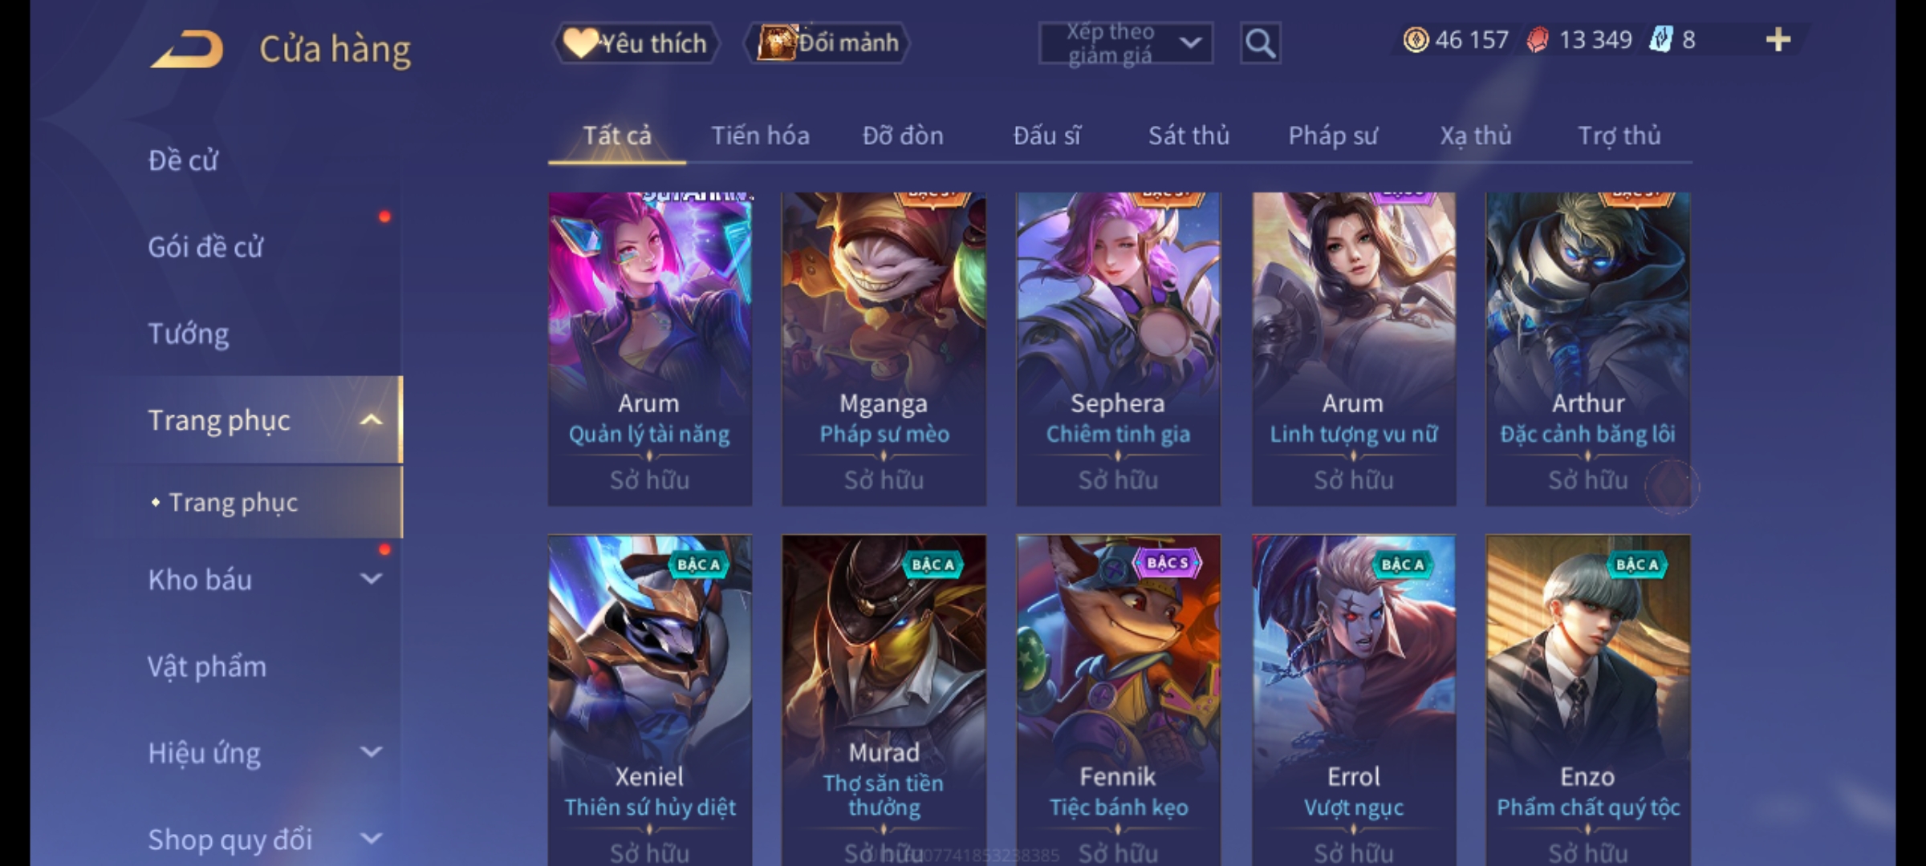
Task: Tap the gold coin balance icon
Action: click(1416, 39)
